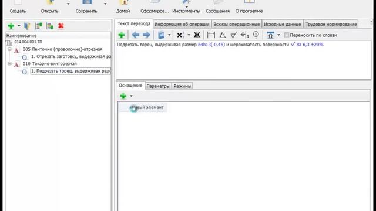The image size is (376, 211).
Task: Click the dimension 64h13(-0,46) in the text
Action: click(211, 45)
